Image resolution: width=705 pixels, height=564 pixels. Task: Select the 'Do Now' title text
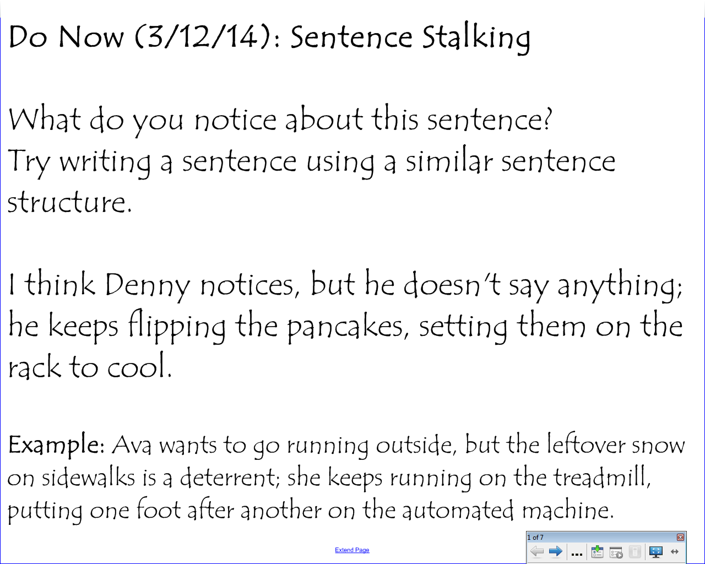coord(66,37)
